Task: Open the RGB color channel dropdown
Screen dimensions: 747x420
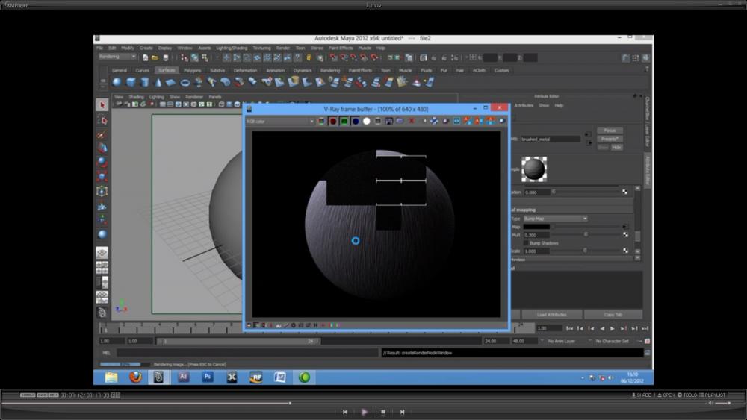Action: point(280,122)
